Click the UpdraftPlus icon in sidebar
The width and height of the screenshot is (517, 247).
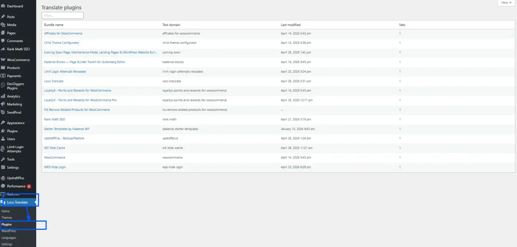(3, 178)
